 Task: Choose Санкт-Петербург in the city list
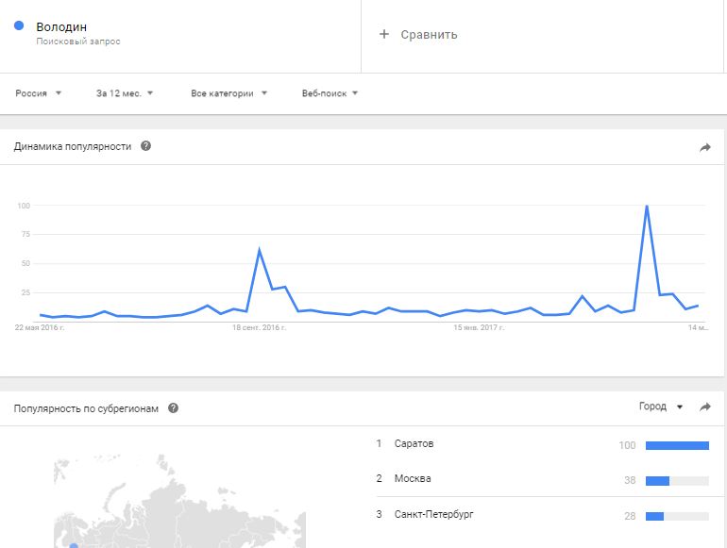tap(435, 515)
